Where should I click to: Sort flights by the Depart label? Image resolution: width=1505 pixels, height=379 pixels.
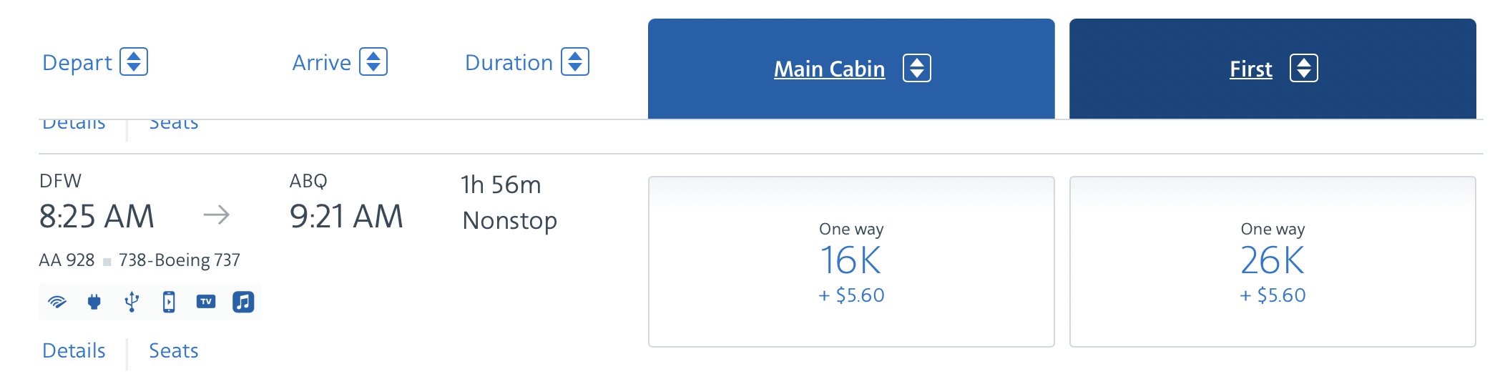pos(77,63)
